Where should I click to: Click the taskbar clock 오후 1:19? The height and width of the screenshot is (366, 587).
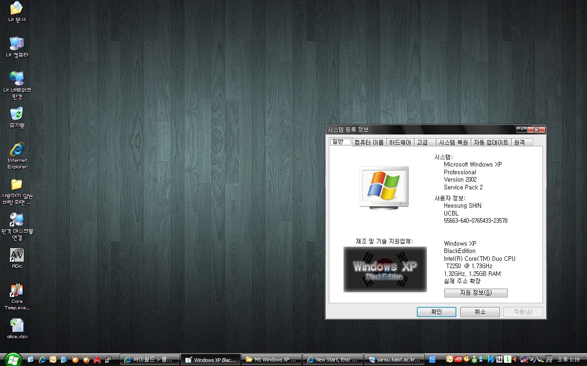pos(568,360)
